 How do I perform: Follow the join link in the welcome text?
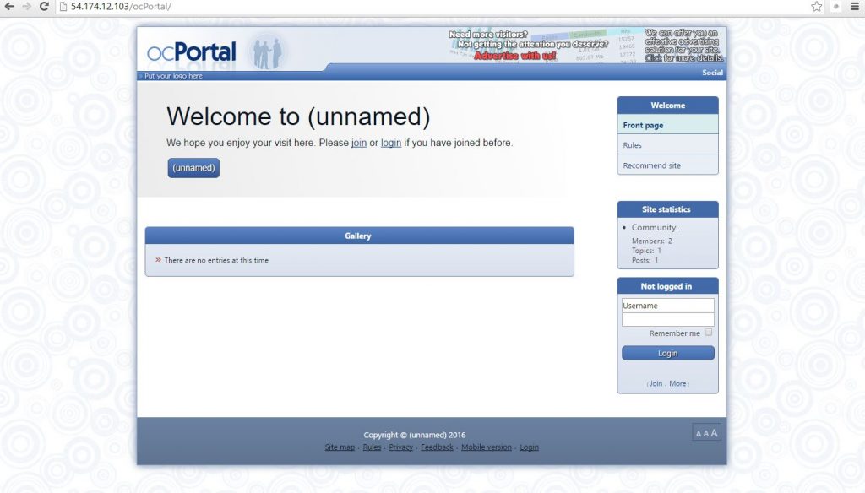[x=359, y=143]
